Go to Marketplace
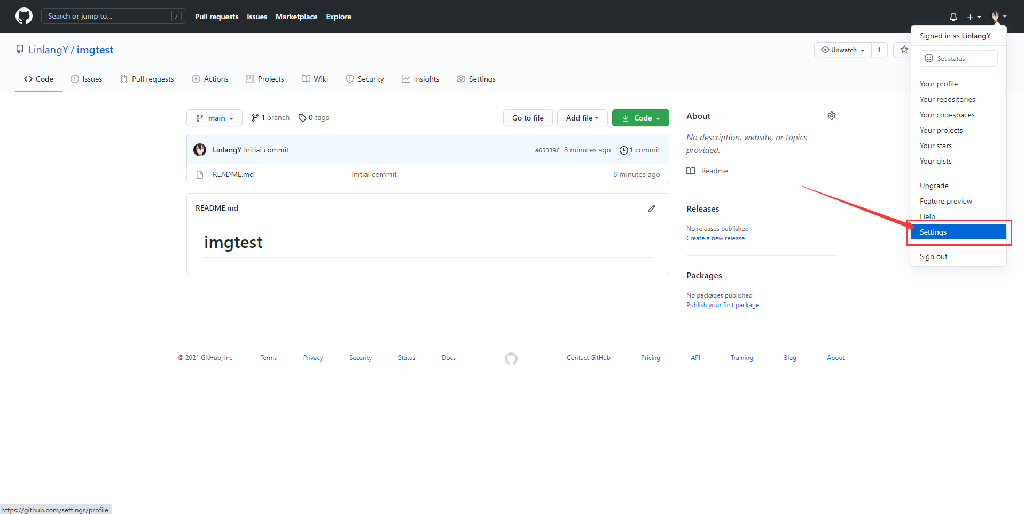The width and height of the screenshot is (1024, 514). click(296, 17)
